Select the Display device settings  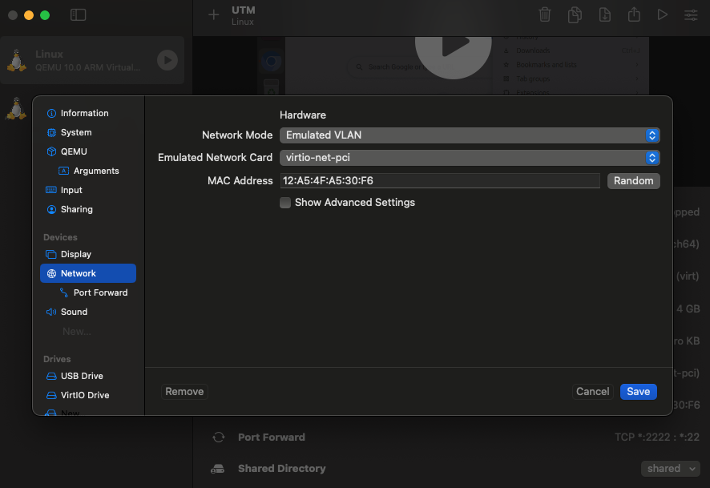[74, 254]
